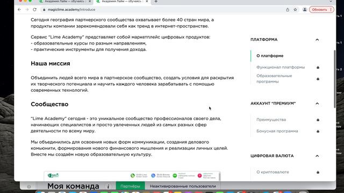Click the lock icon beside Образовательные программы
The height and width of the screenshot is (193, 344).
pyautogui.click(x=318, y=79)
